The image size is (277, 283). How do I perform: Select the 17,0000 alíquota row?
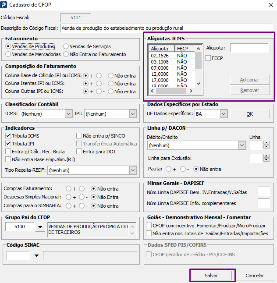[171, 80]
